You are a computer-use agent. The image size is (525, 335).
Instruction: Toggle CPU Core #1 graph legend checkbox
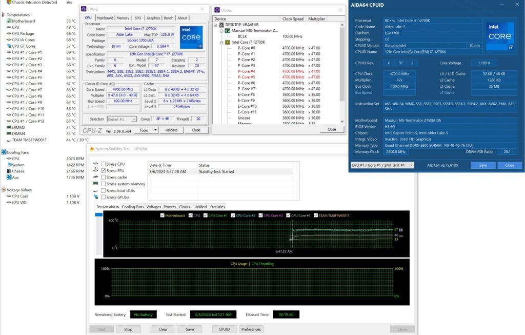click(206, 215)
